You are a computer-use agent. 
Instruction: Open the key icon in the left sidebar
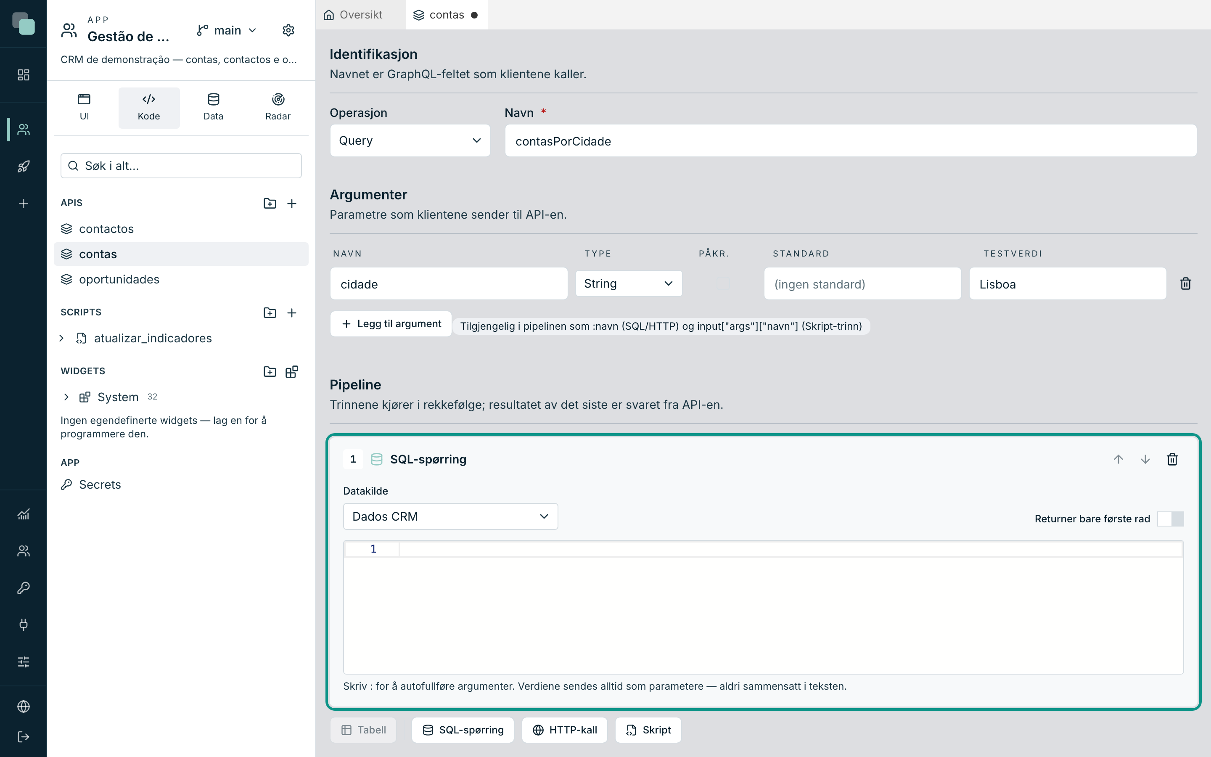24,588
